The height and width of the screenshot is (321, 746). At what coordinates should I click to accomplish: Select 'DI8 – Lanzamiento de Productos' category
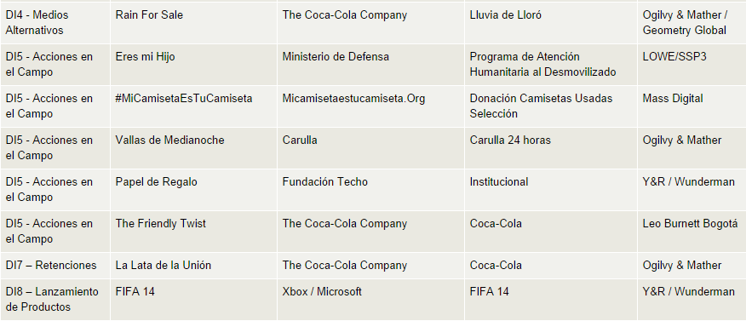click(x=52, y=299)
